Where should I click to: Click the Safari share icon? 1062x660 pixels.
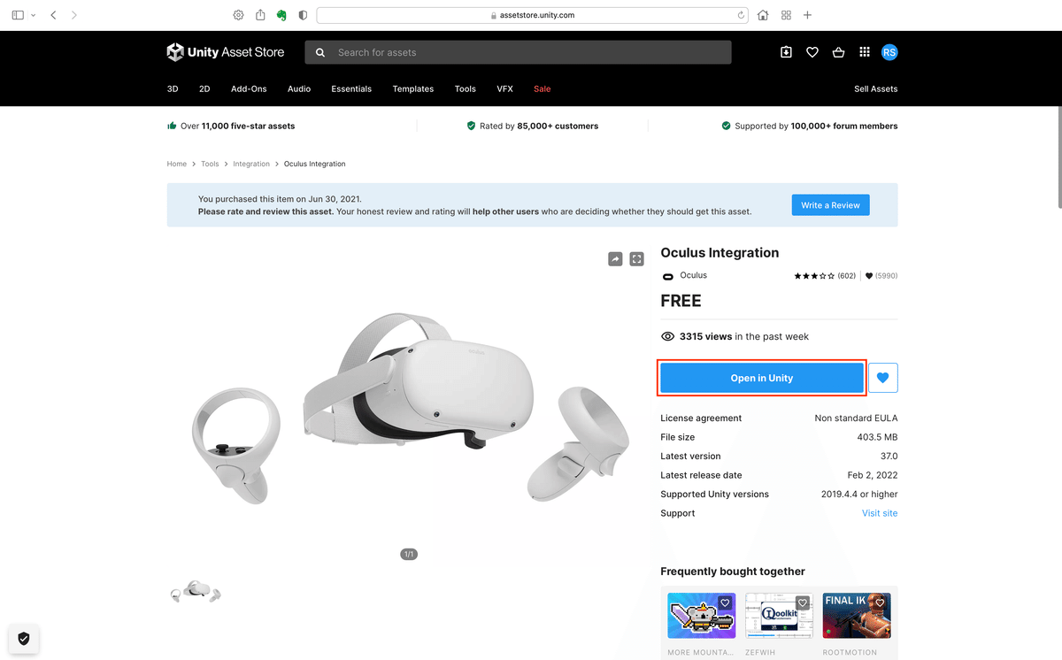[260, 15]
